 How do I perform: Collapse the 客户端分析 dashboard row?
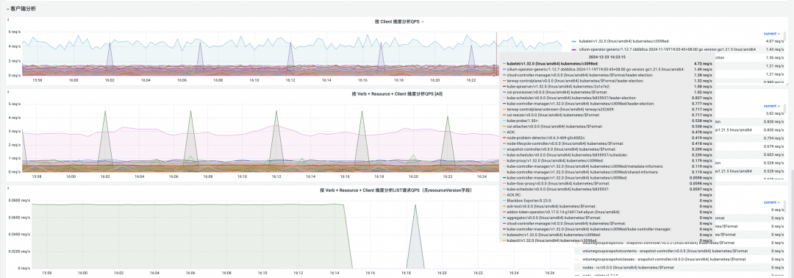pyautogui.click(x=21, y=9)
